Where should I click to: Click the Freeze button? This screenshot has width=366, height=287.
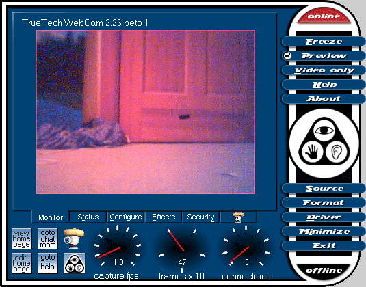pos(324,42)
